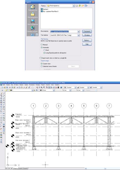Create a new folder in Export dialog
The height and width of the screenshot is (170, 120).
point(83,6)
